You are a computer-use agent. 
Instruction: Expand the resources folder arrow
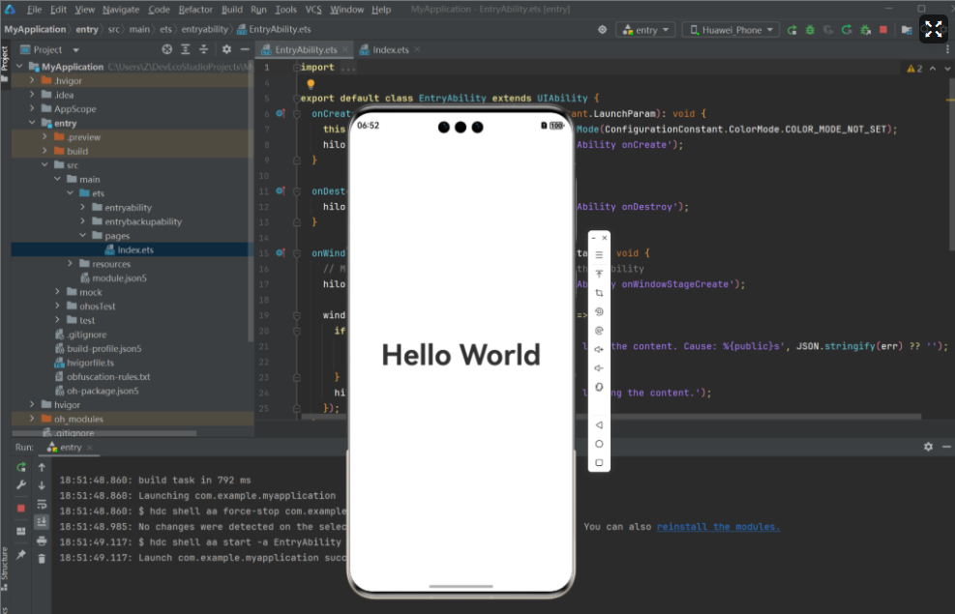click(x=70, y=264)
